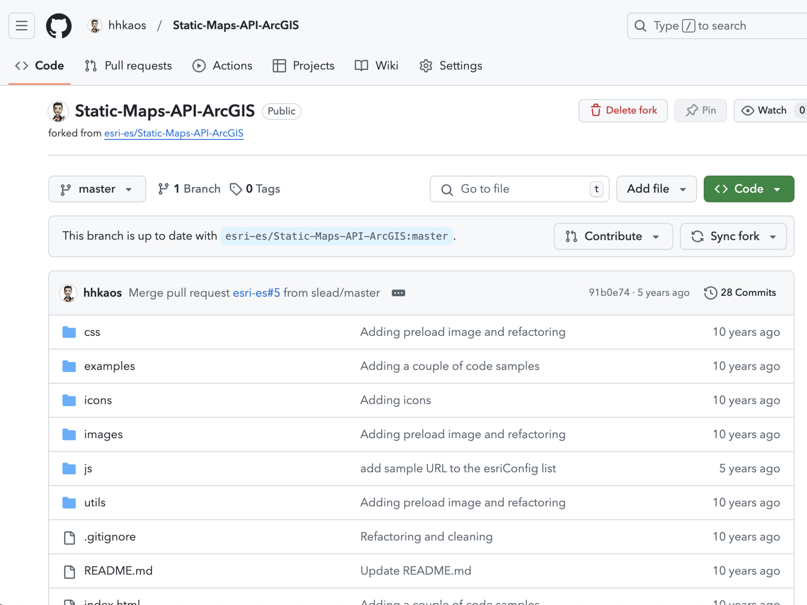
Task: Open the .gitignore file
Action: pyautogui.click(x=110, y=537)
